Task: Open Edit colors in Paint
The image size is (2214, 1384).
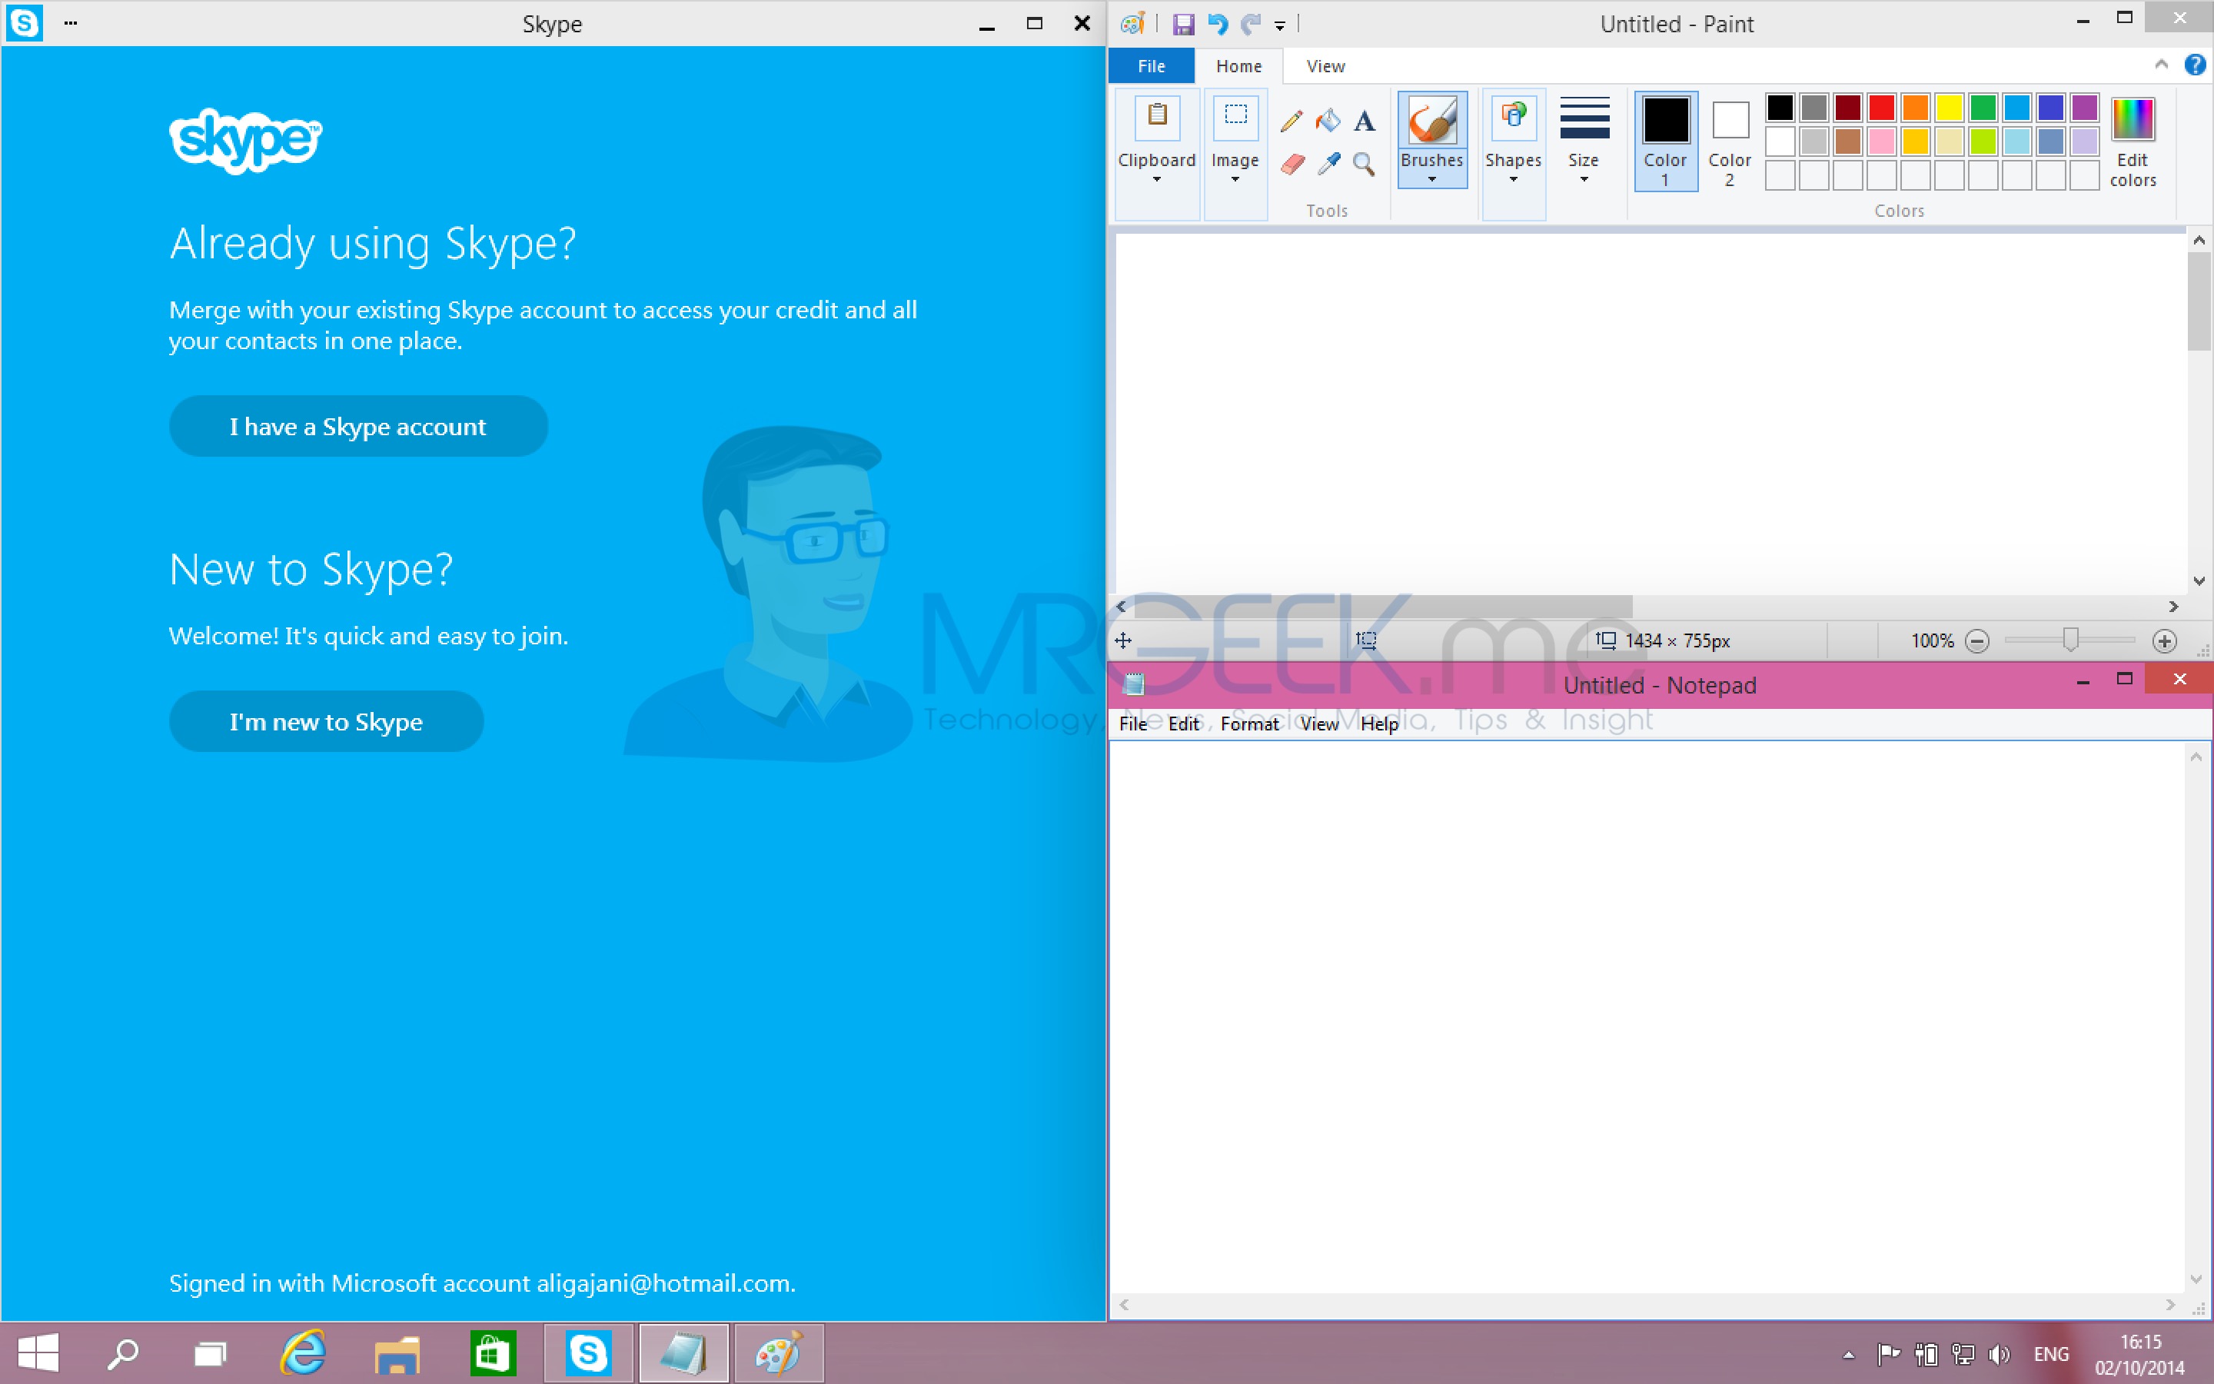Action: point(2133,141)
